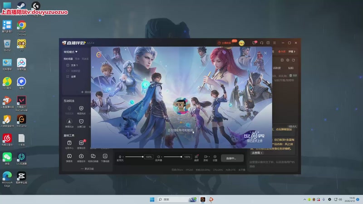
Task: Open Microsoft Edge desktop shortcut
Action: pyautogui.click(x=7, y=179)
